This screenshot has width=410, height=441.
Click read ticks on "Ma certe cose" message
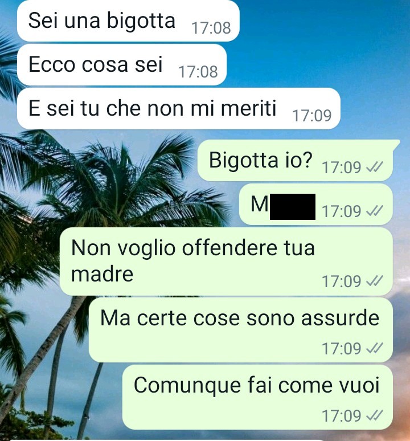click(375, 349)
